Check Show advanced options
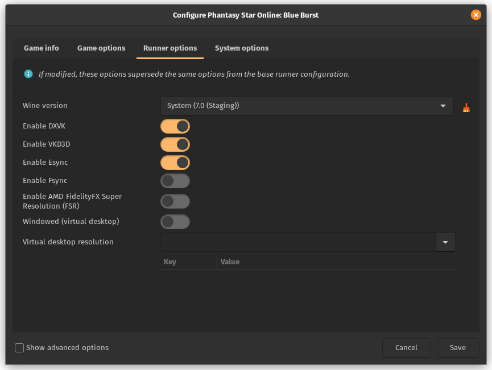 tap(19, 348)
